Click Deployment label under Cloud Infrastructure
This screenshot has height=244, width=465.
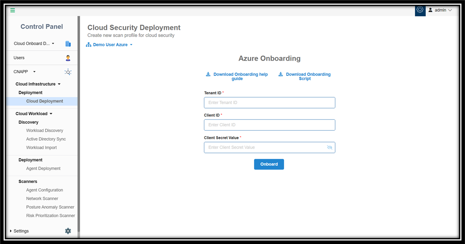coord(30,93)
